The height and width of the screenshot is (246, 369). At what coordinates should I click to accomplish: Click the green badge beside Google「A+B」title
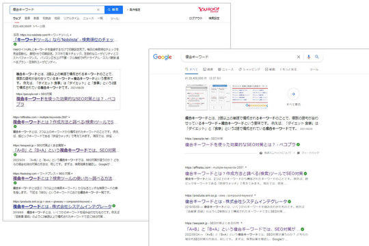tap(303, 229)
